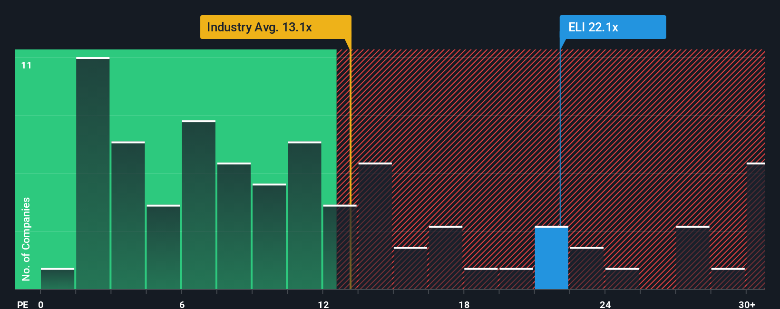
Task: Click x-axis tick label 0
Action: point(41,304)
